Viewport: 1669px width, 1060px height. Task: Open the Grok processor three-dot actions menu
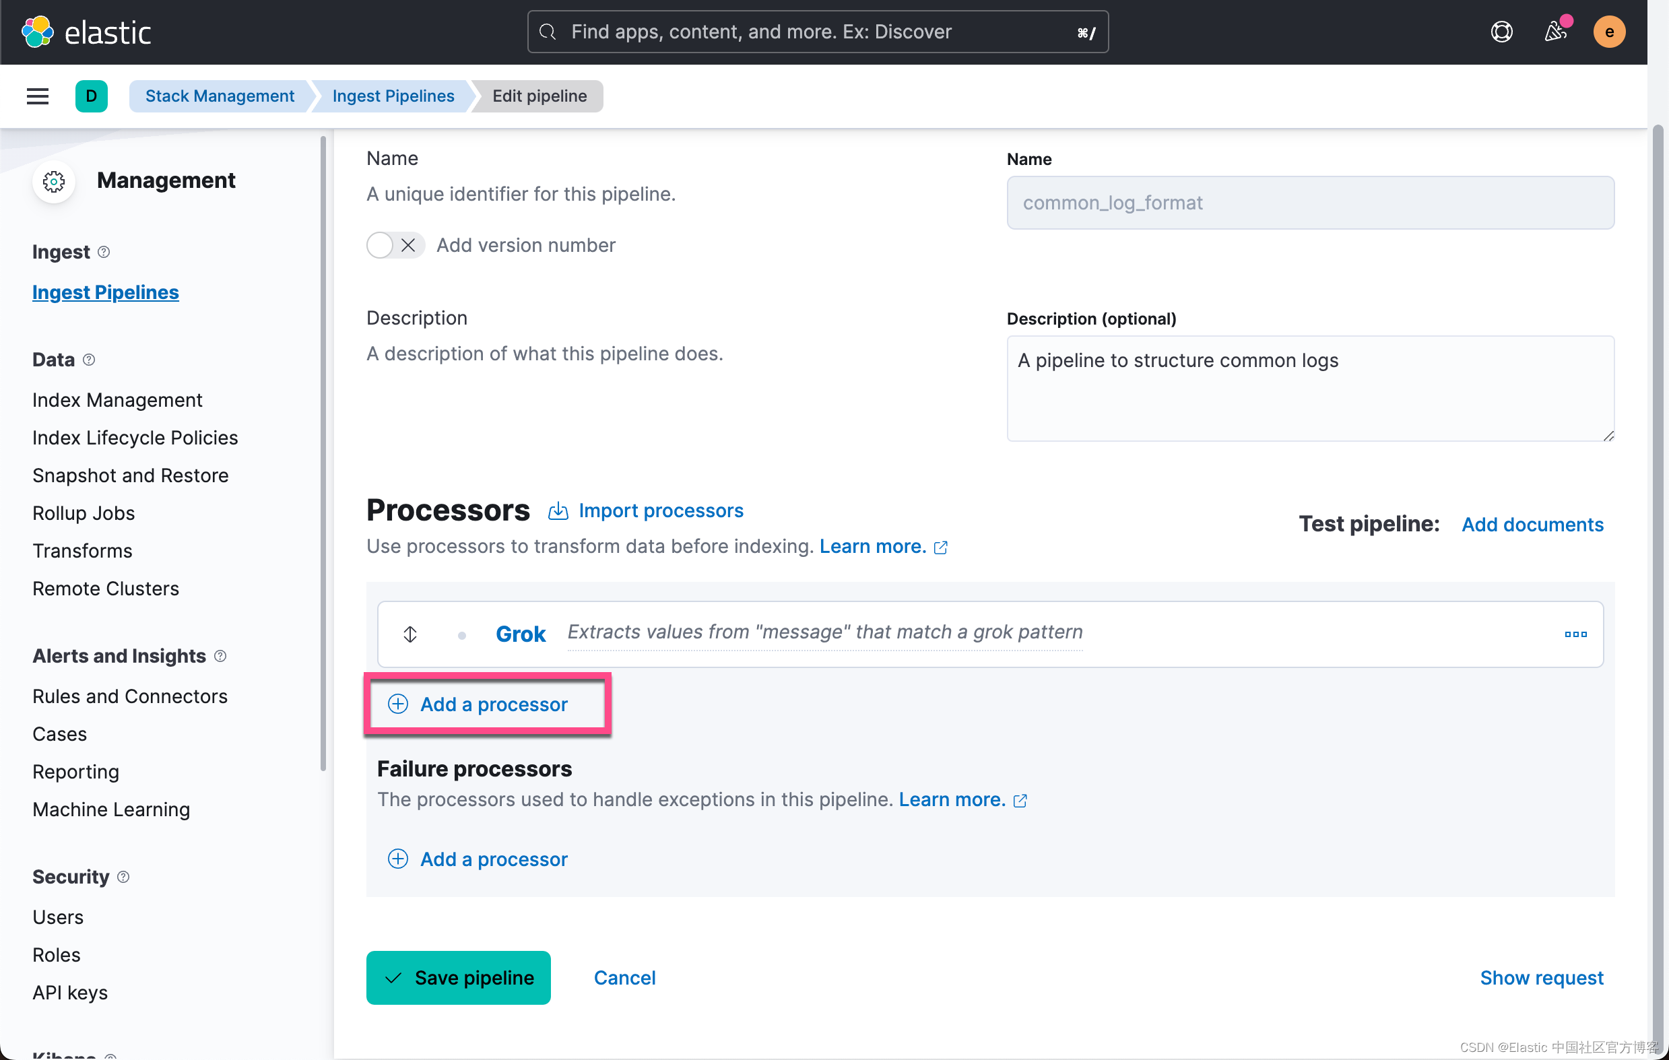point(1575,634)
